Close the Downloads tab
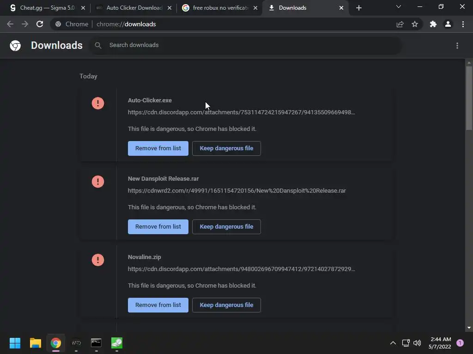The height and width of the screenshot is (354, 473). tap(341, 8)
